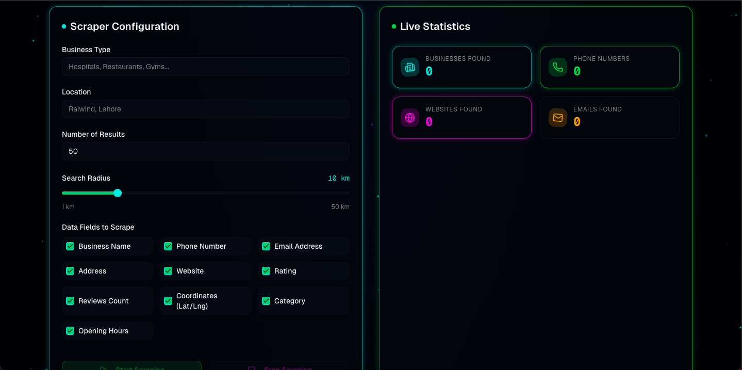
Task: Disable the Category checkbox
Action: [x=266, y=301]
